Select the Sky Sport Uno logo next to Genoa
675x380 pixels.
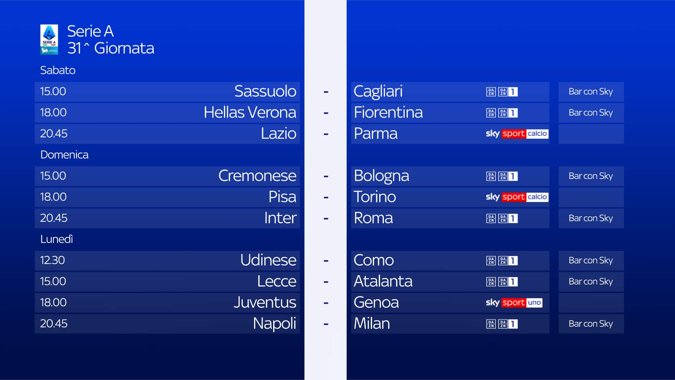click(514, 303)
